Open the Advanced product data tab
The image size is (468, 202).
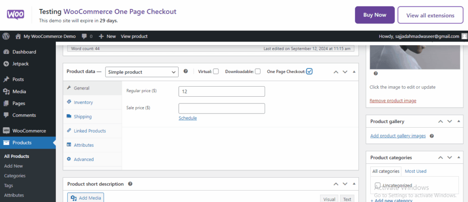(92, 160)
